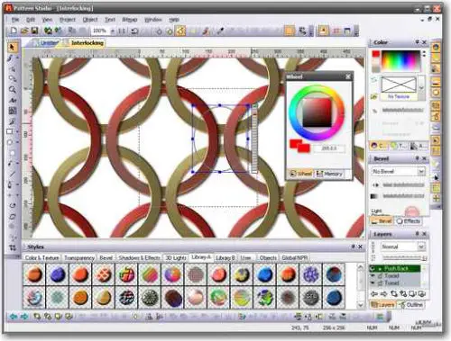Click the Undo arrow toolbar icon
This screenshot has width=451, height=341.
134,31
